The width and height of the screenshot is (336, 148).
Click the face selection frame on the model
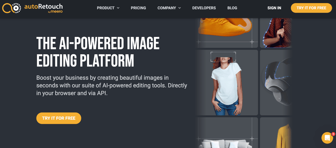223,57
